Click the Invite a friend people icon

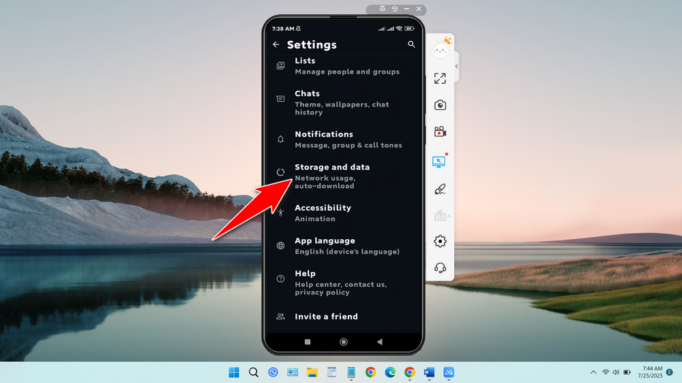[280, 316]
